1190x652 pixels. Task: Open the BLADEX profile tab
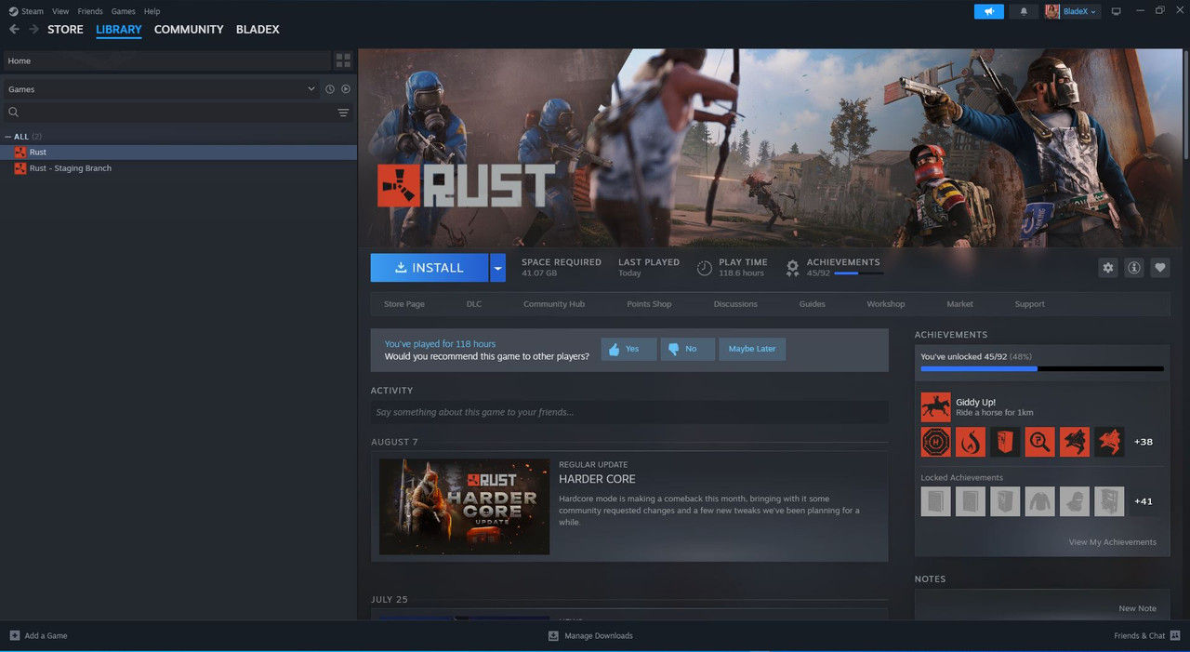point(258,30)
